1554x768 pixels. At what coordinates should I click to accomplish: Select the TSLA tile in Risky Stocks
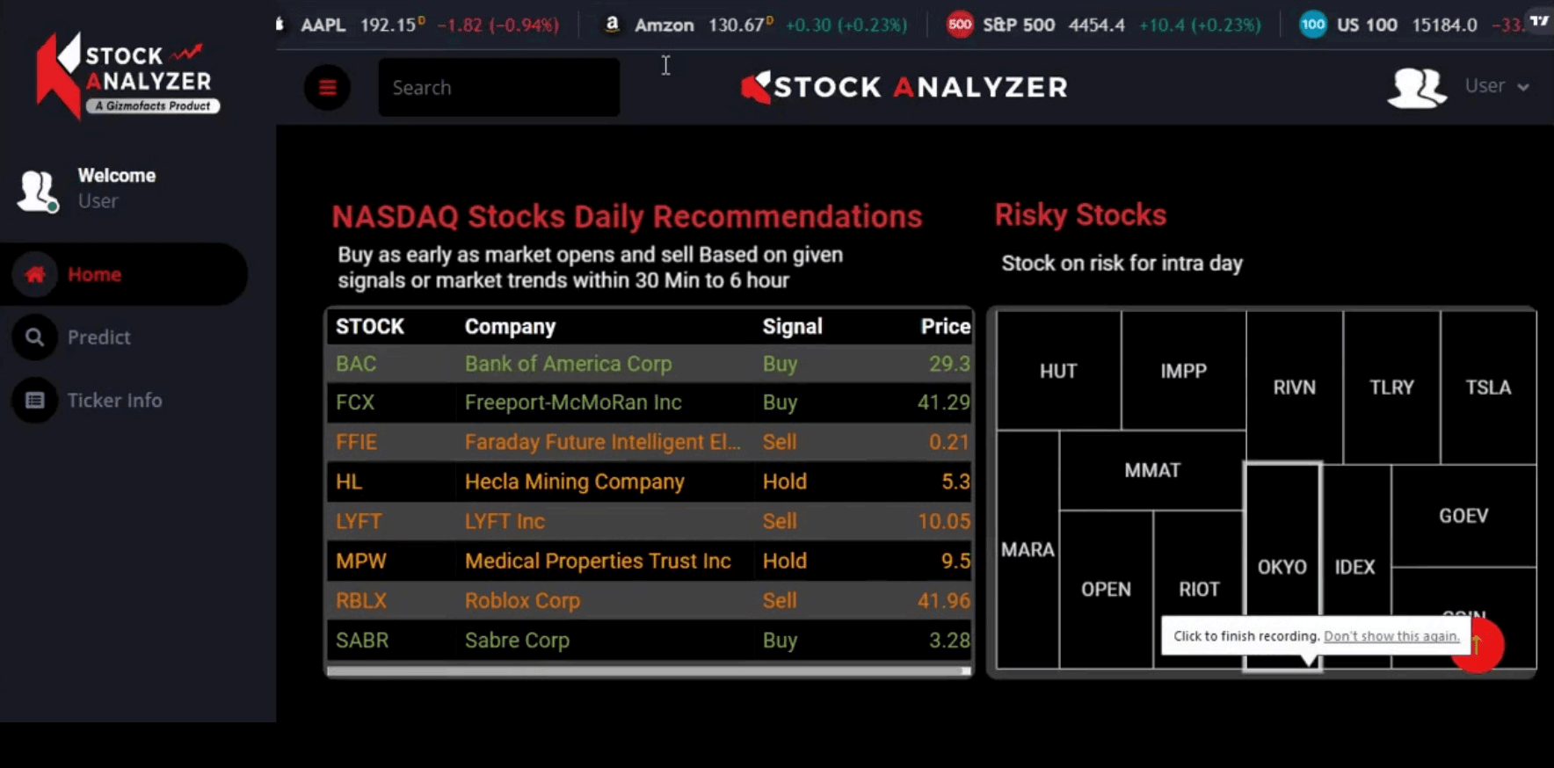[x=1488, y=387]
